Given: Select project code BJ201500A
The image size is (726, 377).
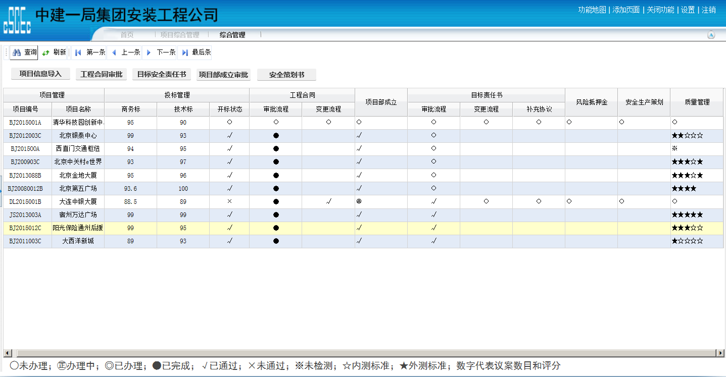Looking at the screenshot, I should click(x=25, y=149).
